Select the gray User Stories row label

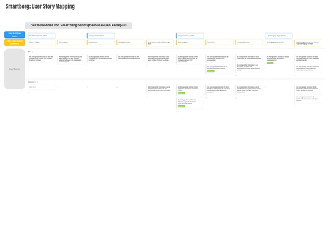click(x=15, y=69)
